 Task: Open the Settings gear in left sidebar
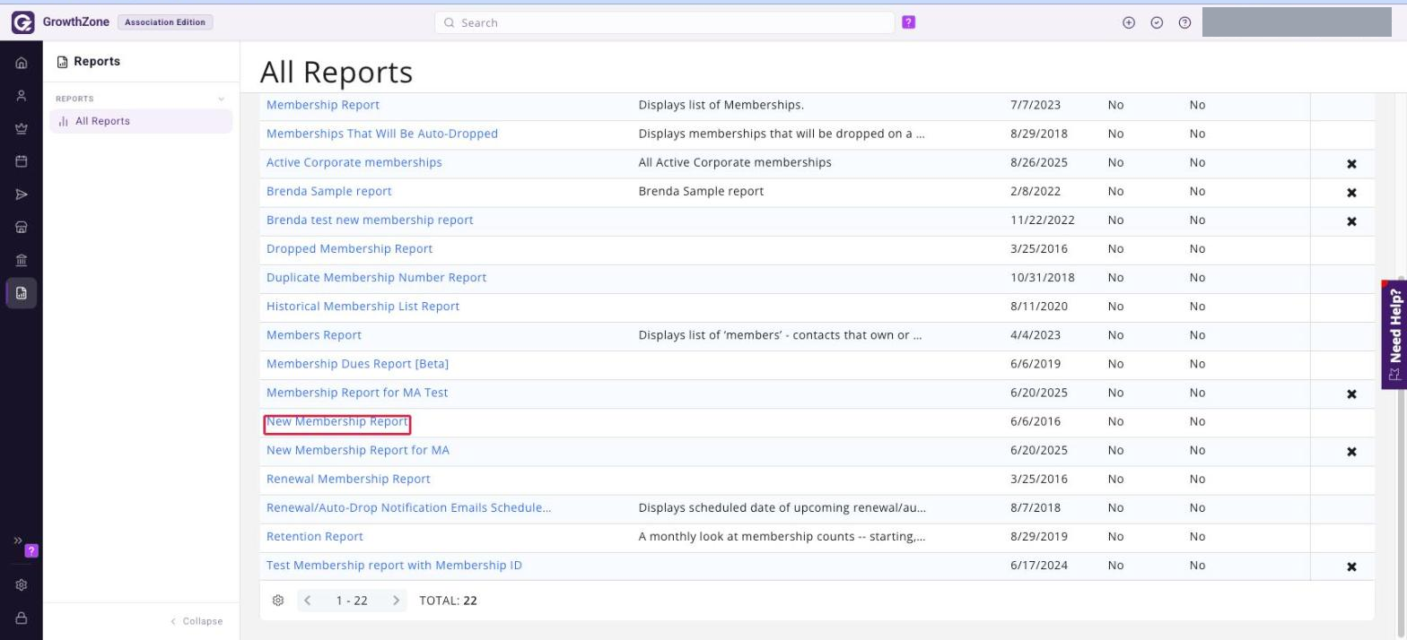pos(22,585)
